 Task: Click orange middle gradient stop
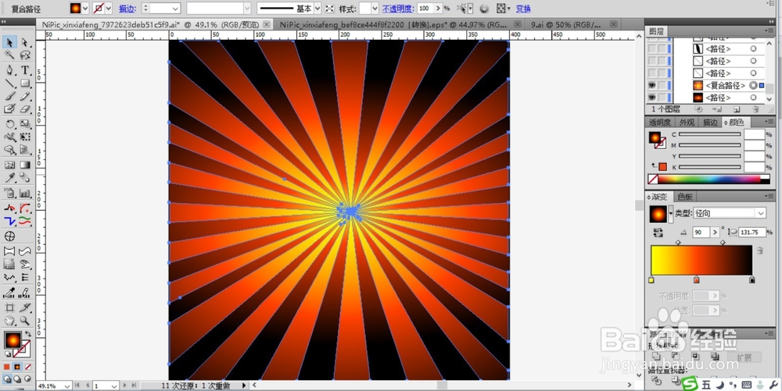[697, 280]
